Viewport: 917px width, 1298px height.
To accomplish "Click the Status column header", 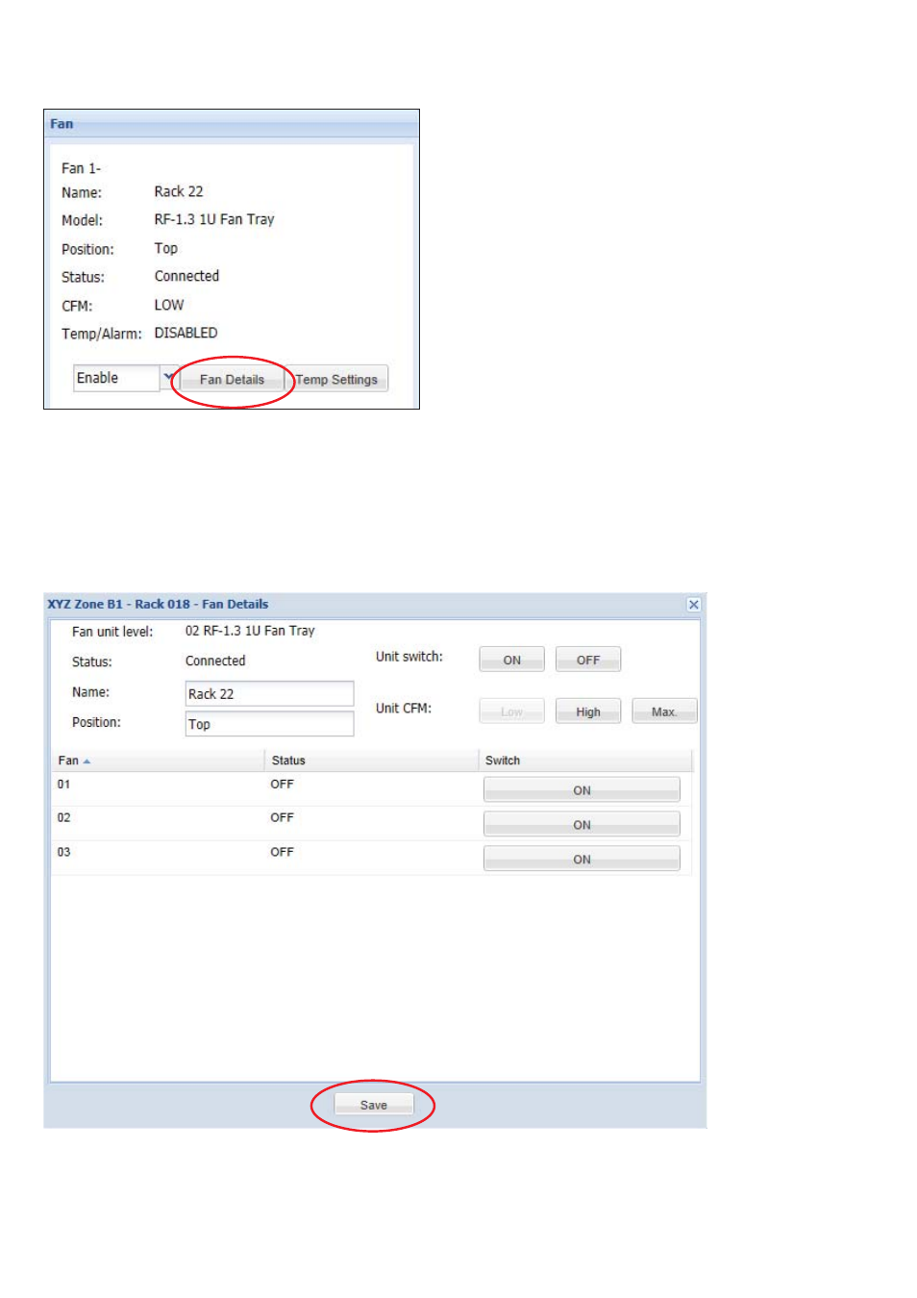I will (x=371, y=761).
